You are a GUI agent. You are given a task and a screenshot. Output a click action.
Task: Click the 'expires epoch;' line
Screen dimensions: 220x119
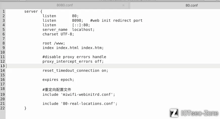pyautogui.click(x=58, y=80)
